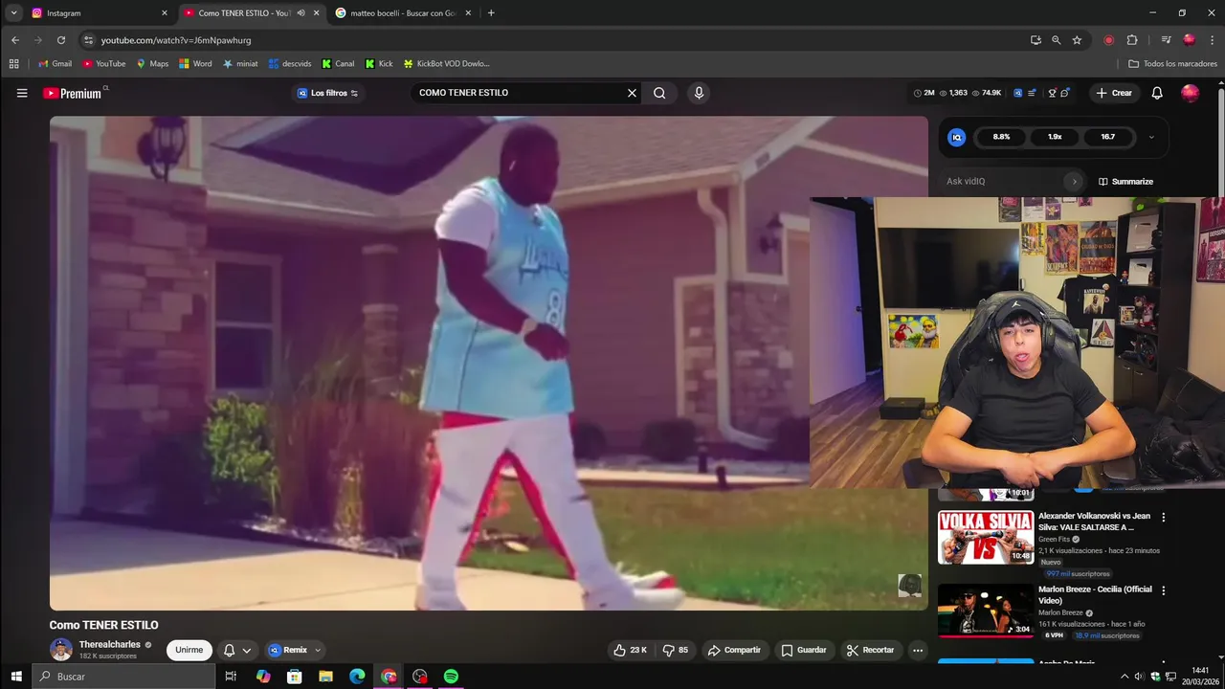Share the video via Compartir
The width and height of the screenshot is (1225, 689).
click(x=734, y=650)
